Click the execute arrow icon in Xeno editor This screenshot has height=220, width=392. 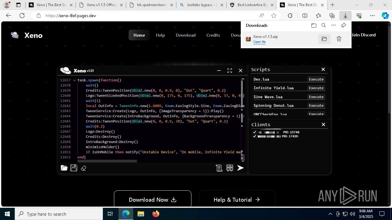click(240, 168)
